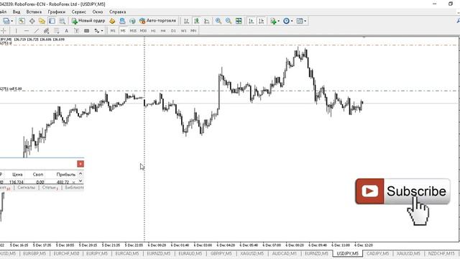
Task: Switch to M5 timeframe
Action: [123, 30]
